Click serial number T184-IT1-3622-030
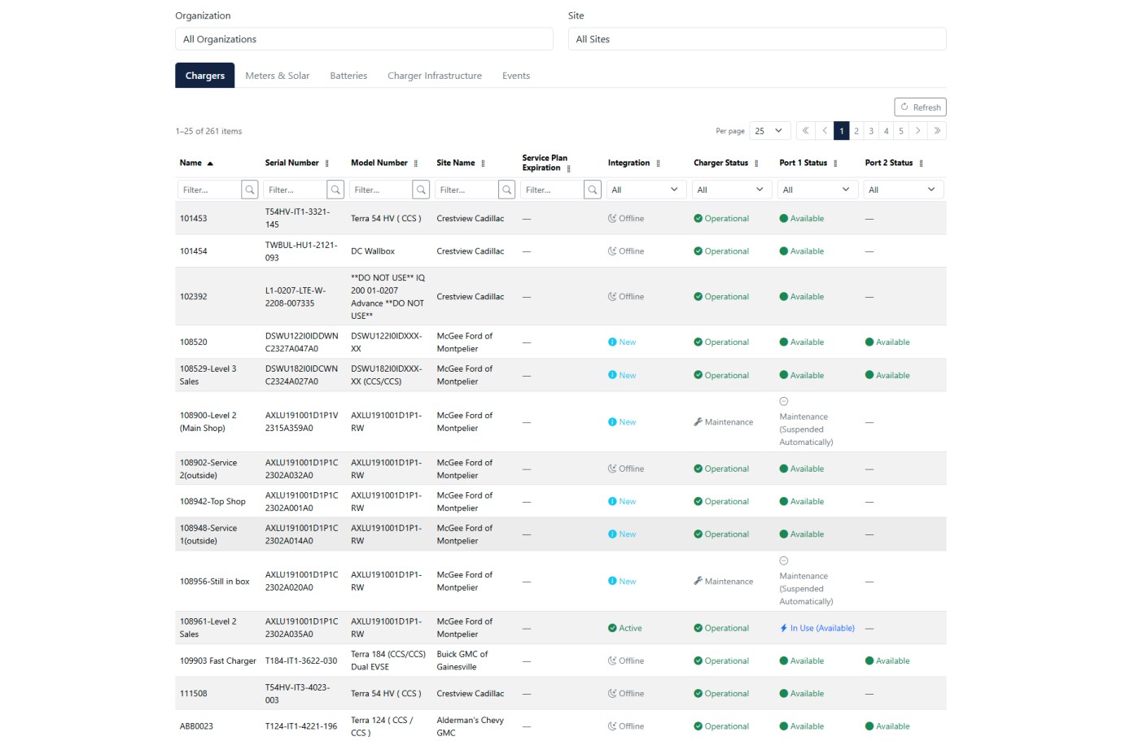The height and width of the screenshot is (741, 1121). [301, 661]
